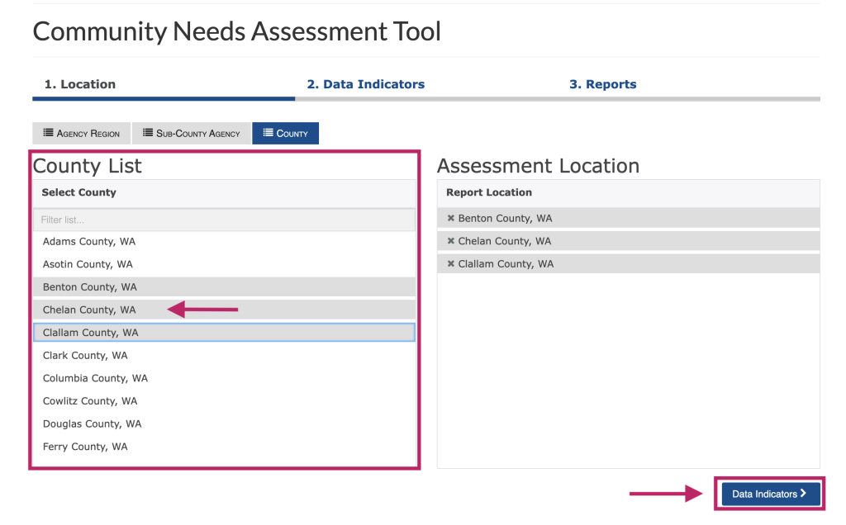Open the 2. Data Indicators step tab
The image size is (846, 525).
coord(365,83)
